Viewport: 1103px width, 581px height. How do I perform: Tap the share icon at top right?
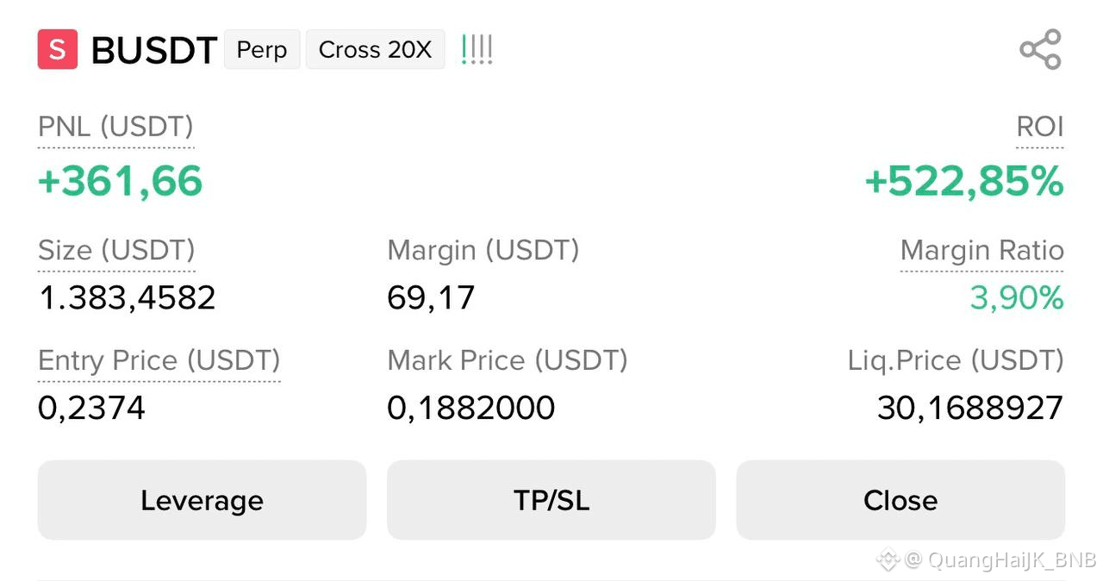[x=1040, y=49]
